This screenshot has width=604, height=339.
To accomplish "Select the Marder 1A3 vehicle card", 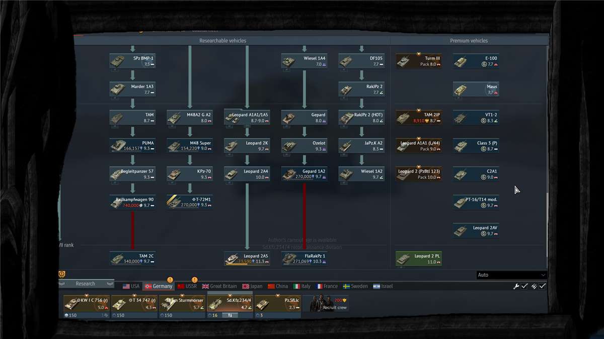I will pos(132,89).
